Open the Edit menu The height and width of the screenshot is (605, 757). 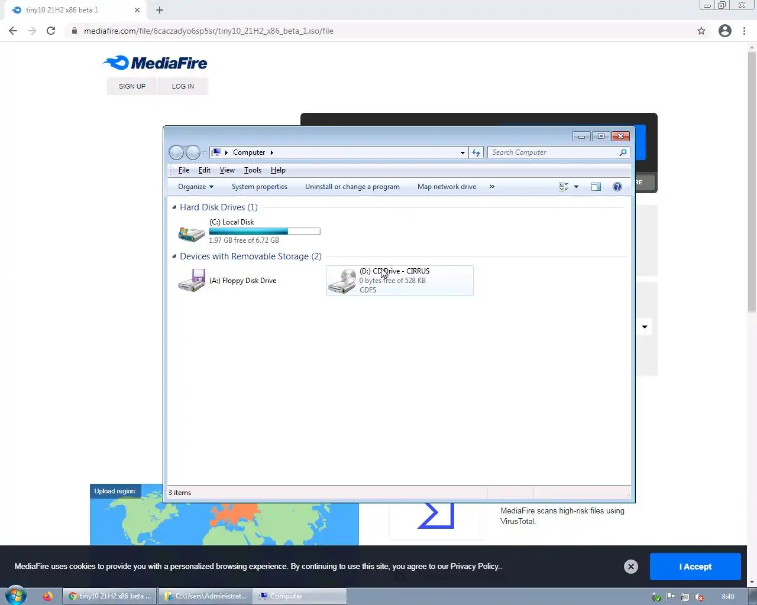click(x=205, y=170)
